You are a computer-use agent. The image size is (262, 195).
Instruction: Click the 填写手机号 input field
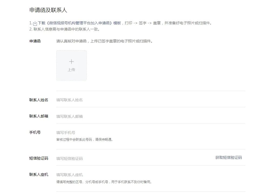click(x=81, y=132)
